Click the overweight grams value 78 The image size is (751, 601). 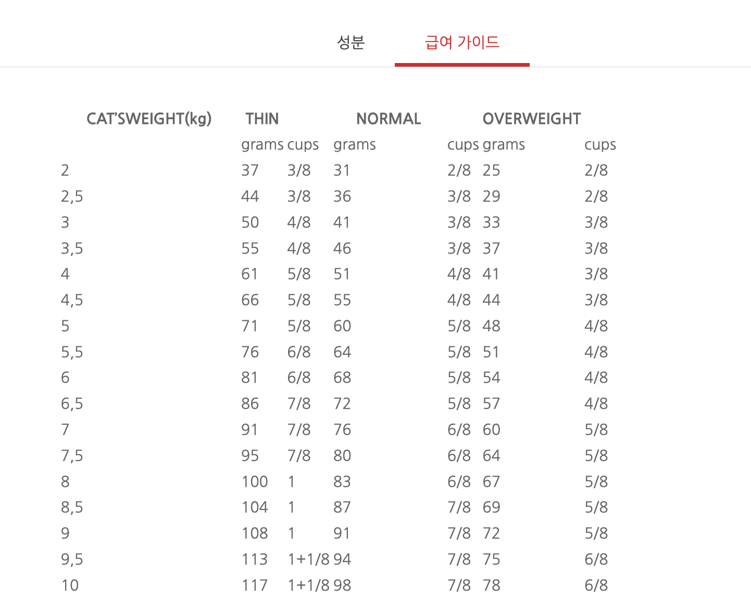pos(491,585)
